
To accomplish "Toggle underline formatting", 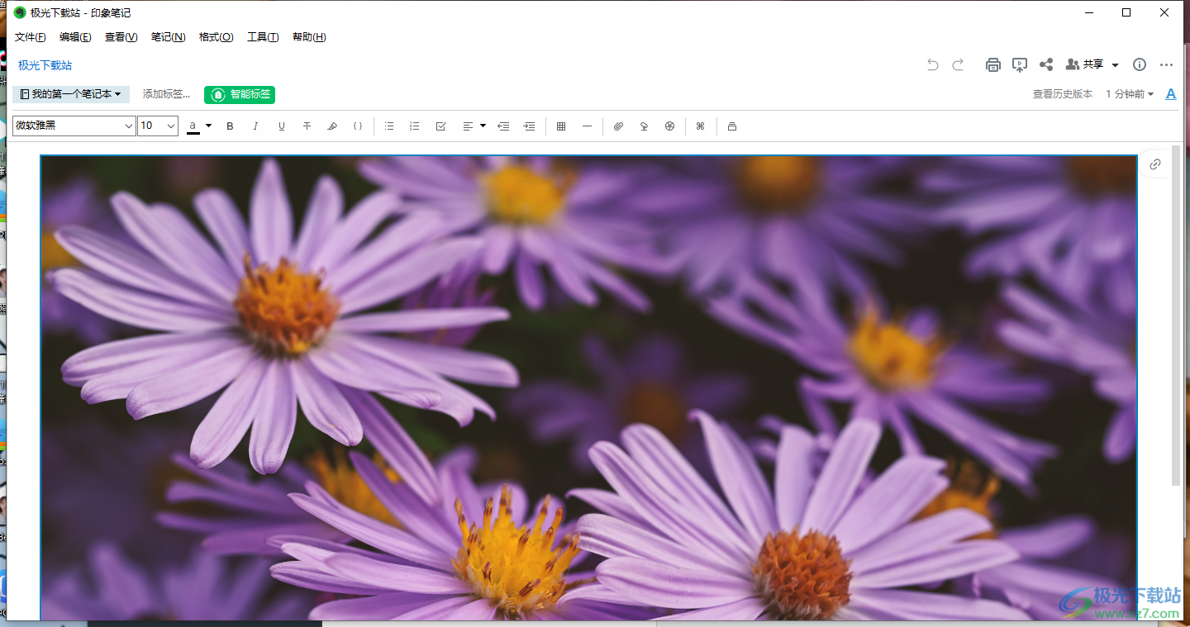I will click(x=281, y=126).
